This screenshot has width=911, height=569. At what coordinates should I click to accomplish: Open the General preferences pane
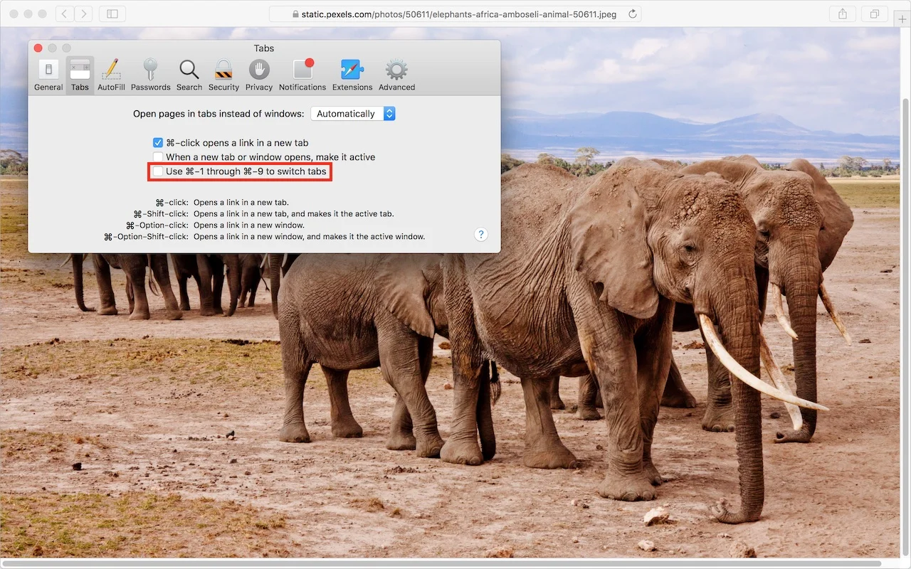[x=48, y=75]
